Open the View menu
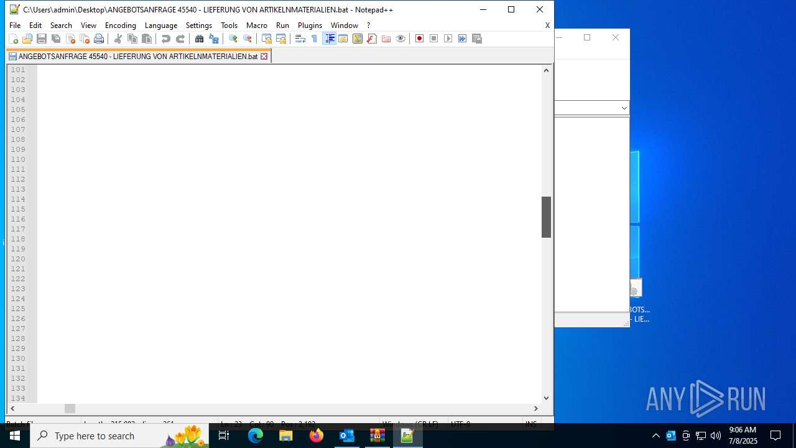796x448 pixels. point(88,26)
